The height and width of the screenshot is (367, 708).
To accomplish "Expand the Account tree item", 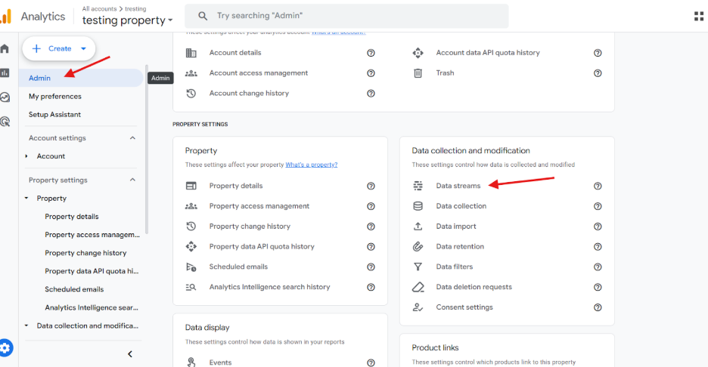I will (27, 156).
